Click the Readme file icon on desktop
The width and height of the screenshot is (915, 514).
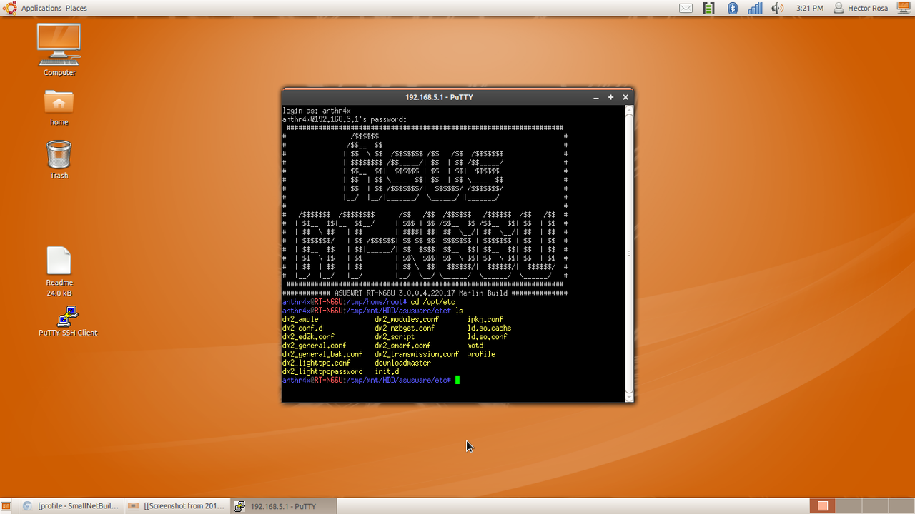59,261
